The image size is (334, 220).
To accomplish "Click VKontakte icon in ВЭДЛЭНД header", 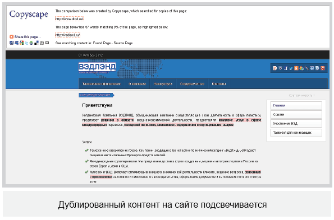I will 280,68.
